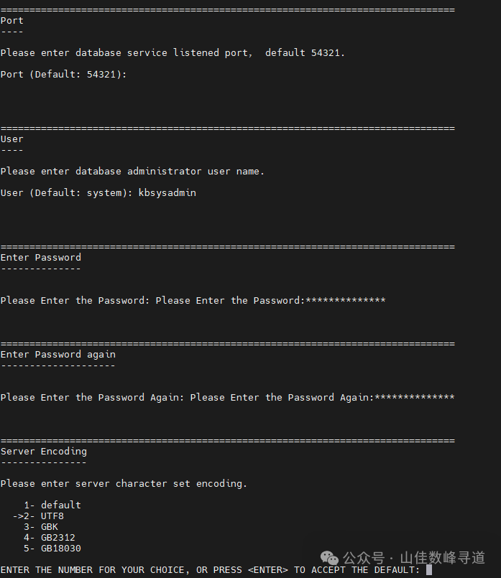This screenshot has width=501, height=578.
Task: Click the masked asterisks of the first password
Action: click(345, 301)
